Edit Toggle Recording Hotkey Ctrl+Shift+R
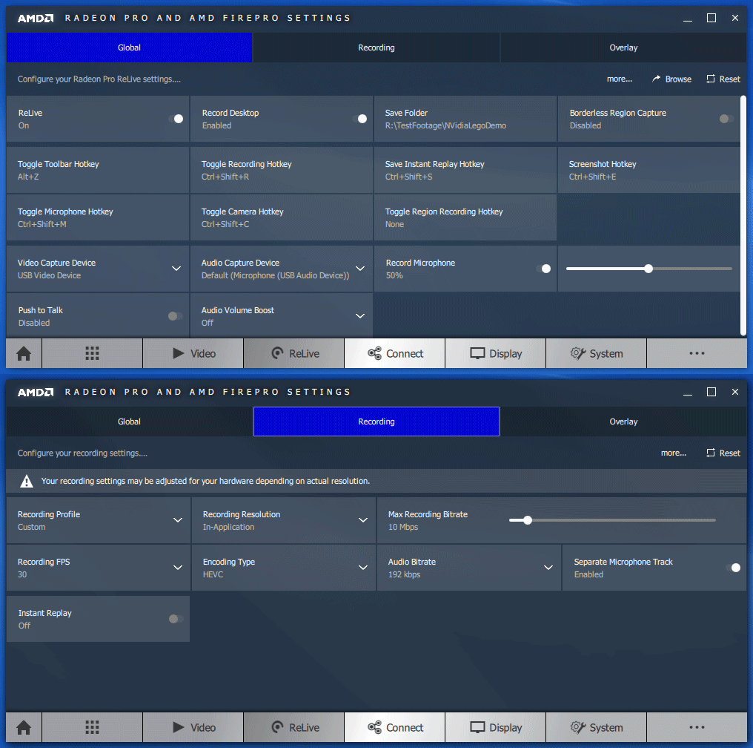The width and height of the screenshot is (753, 748). click(282, 170)
